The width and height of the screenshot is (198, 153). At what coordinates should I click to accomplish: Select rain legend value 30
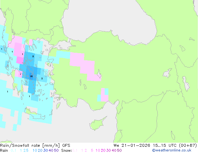point(46,151)
